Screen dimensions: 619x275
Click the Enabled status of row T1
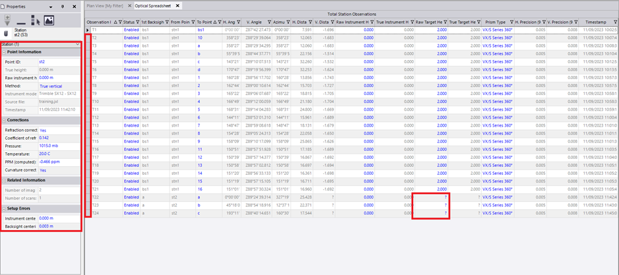pos(131,30)
